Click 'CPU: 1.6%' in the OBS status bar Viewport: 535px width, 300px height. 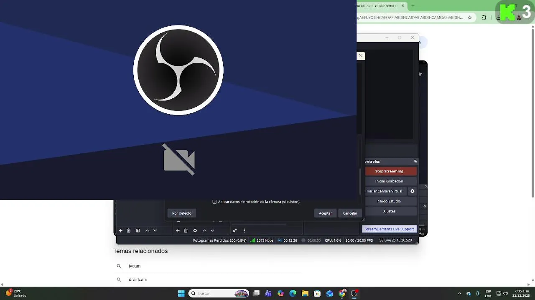[x=333, y=240]
